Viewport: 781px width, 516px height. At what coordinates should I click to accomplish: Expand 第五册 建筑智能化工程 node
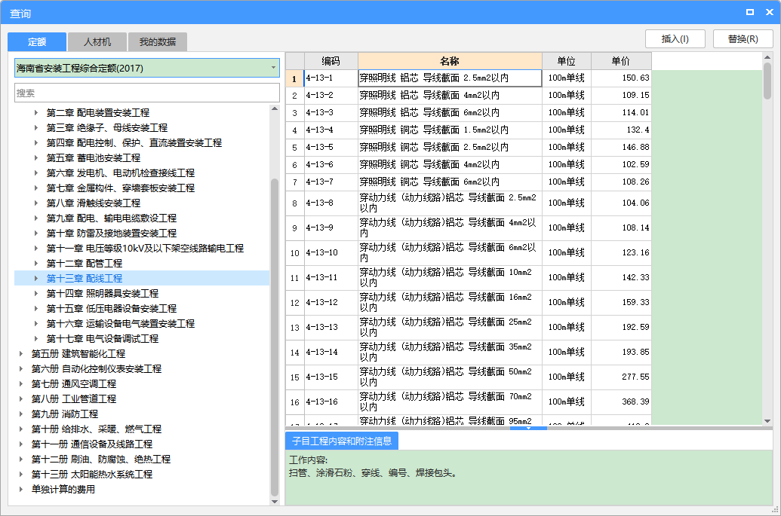(x=21, y=354)
